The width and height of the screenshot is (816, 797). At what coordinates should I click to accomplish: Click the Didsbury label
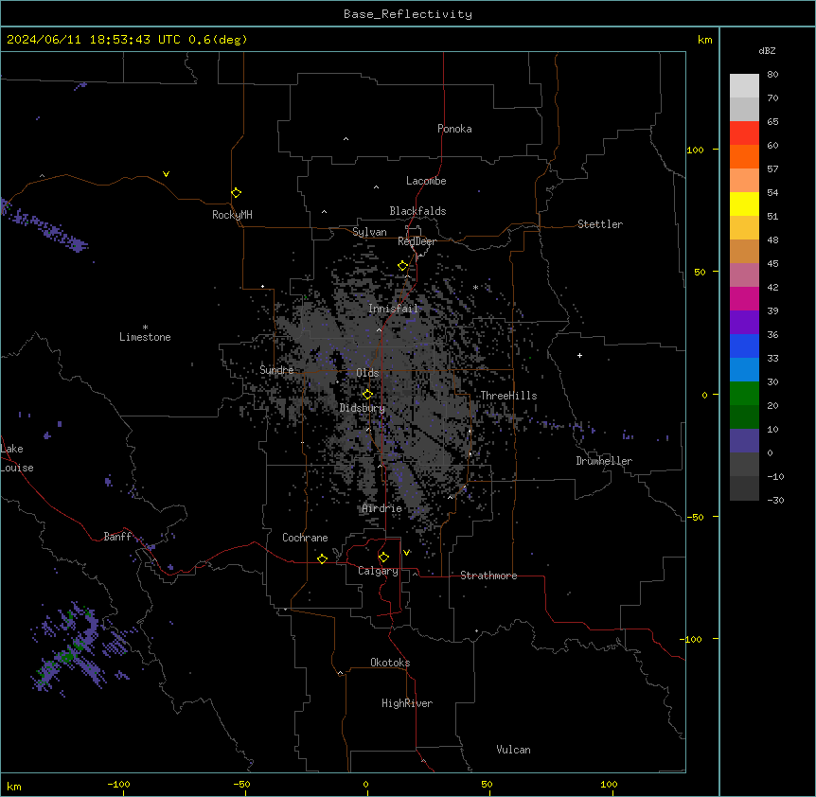click(363, 408)
